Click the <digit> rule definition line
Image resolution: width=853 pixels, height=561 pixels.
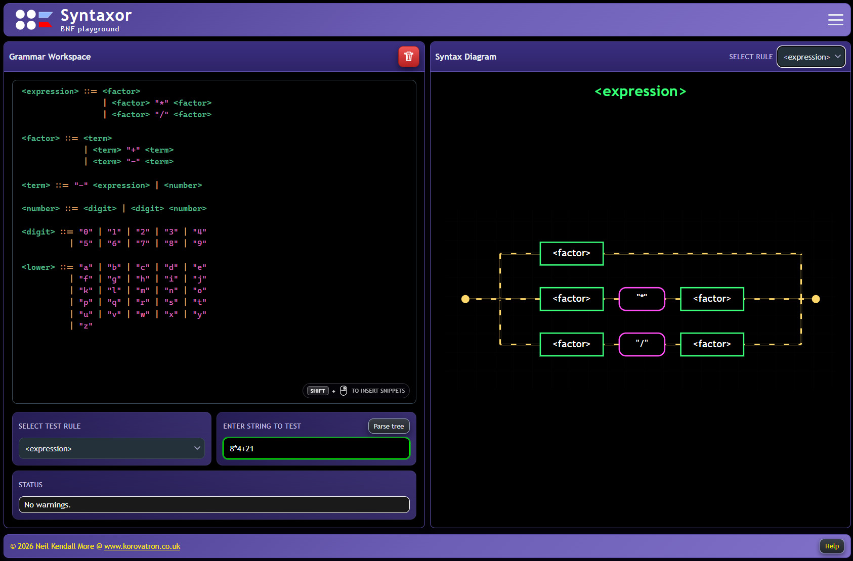click(x=114, y=232)
